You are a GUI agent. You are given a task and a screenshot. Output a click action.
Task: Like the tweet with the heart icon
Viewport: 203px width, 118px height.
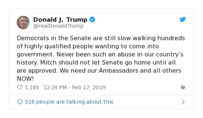[20, 87]
